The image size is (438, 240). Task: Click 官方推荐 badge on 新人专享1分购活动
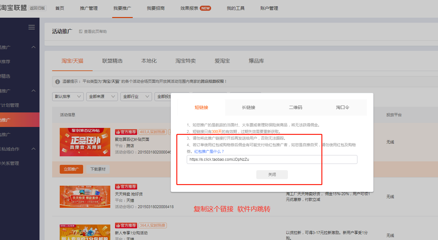click(126, 225)
